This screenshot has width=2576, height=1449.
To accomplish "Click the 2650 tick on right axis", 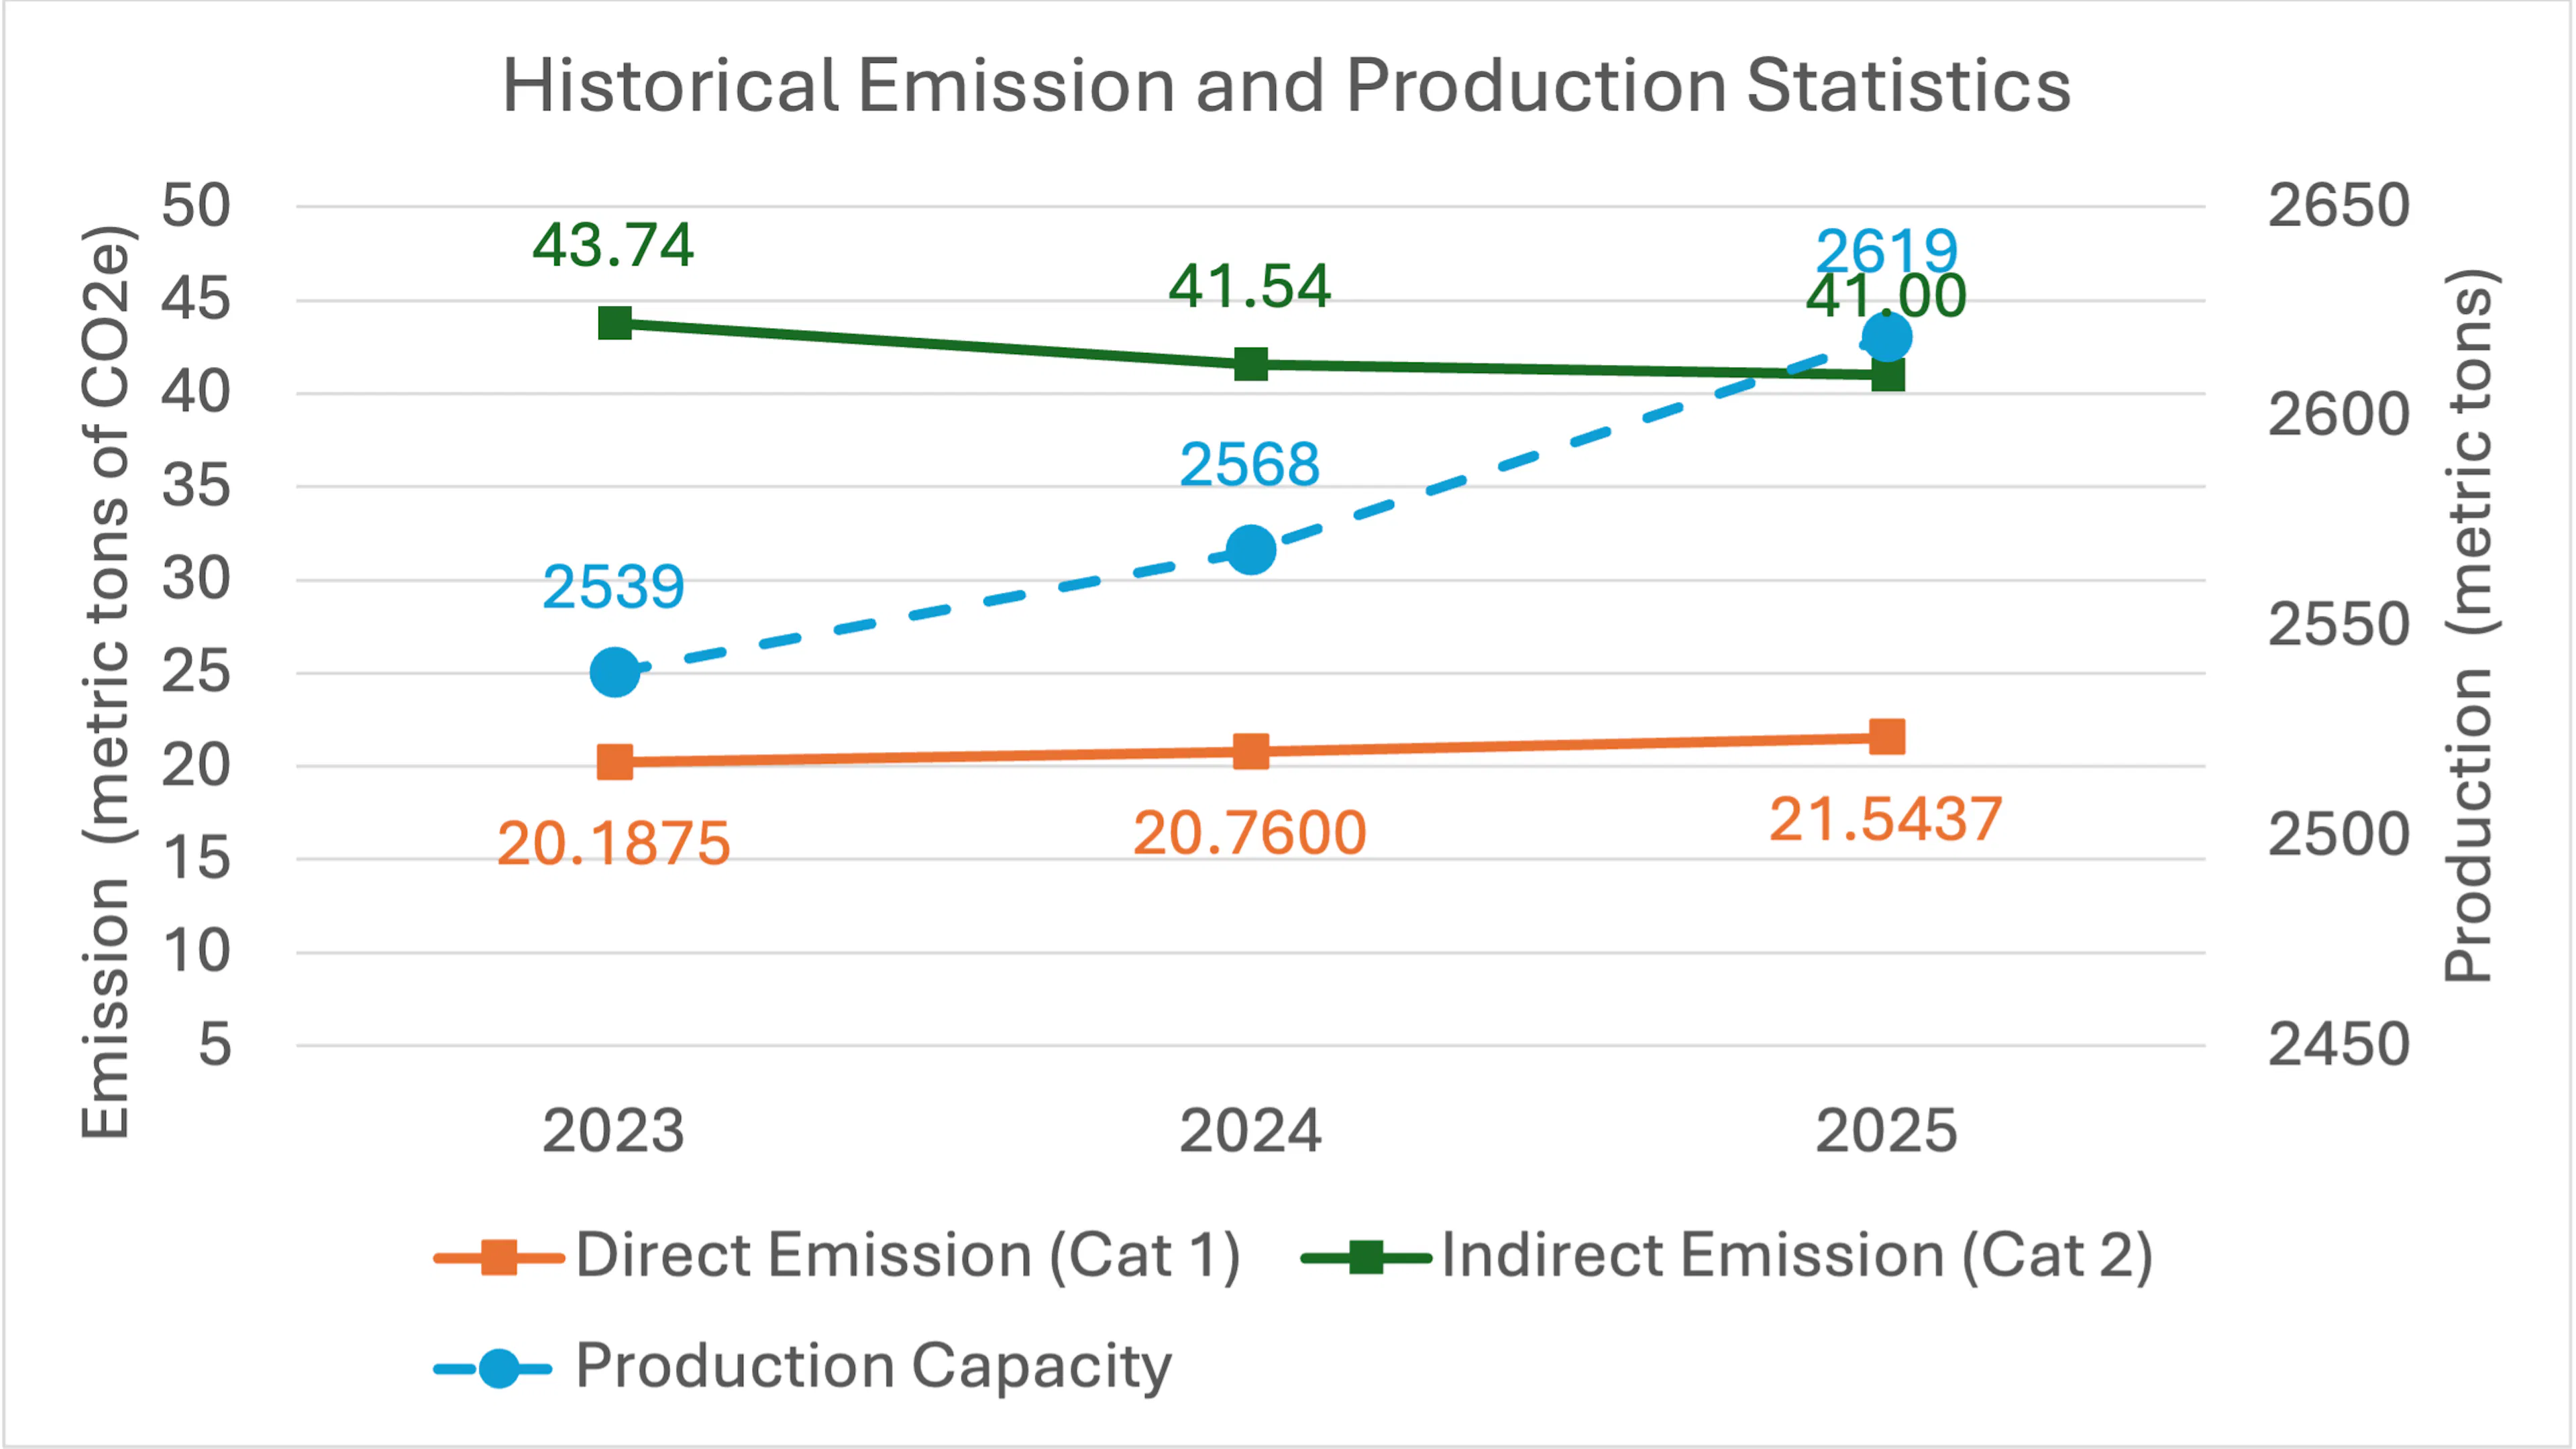I will click(x=2339, y=206).
